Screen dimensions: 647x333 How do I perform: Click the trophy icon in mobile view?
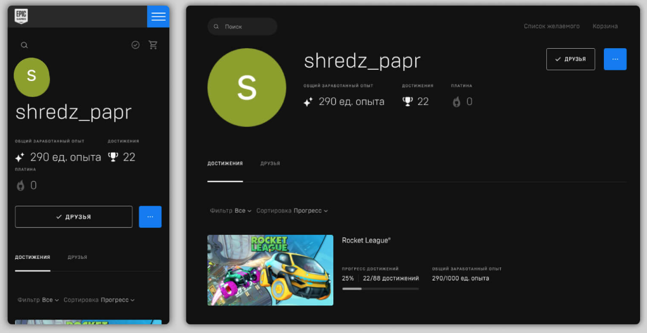(113, 157)
